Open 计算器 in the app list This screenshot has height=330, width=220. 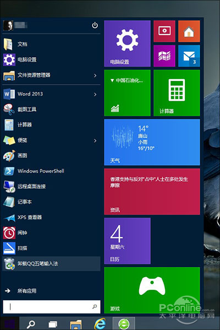pyautogui.click(x=51, y=125)
